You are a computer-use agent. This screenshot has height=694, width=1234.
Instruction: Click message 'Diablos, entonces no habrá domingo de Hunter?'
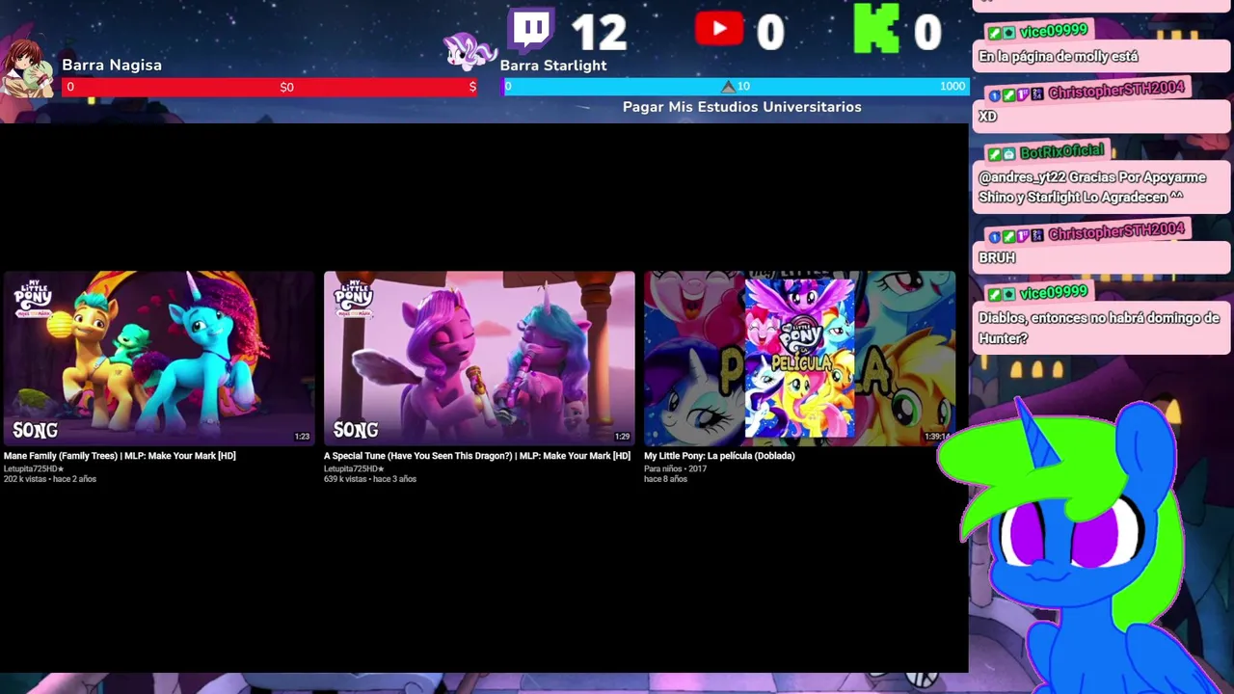coord(1099,328)
